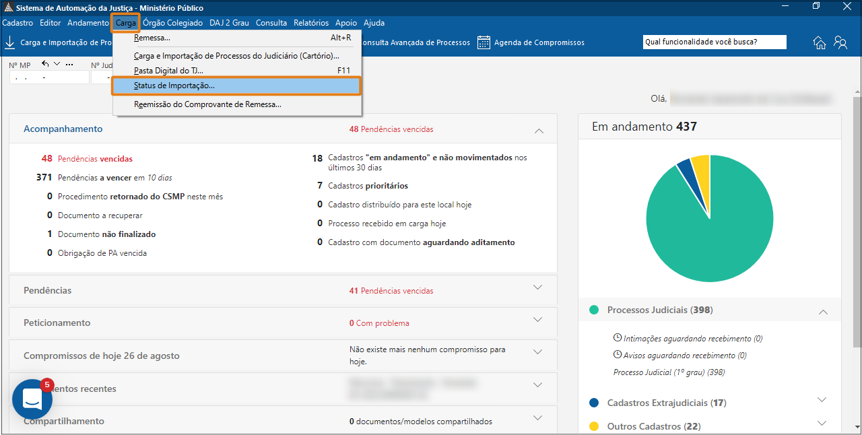Click the download arrow icon for Carga e Importação
This screenshot has width=862, height=435.
click(x=10, y=42)
